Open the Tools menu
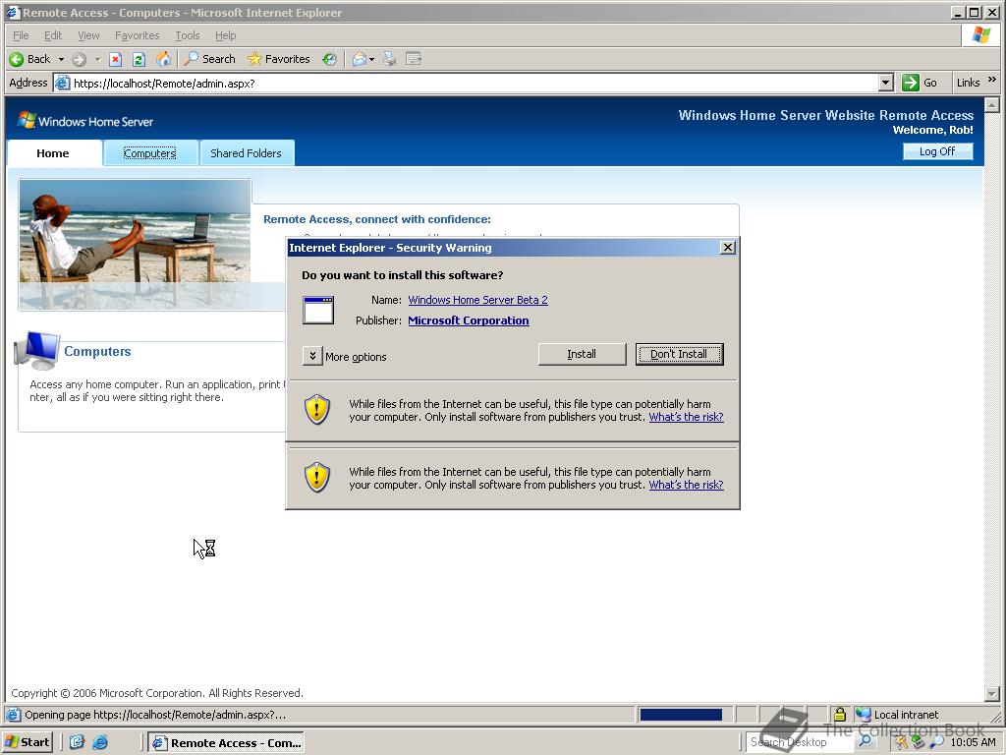Image resolution: width=1006 pixels, height=755 pixels. point(188,35)
